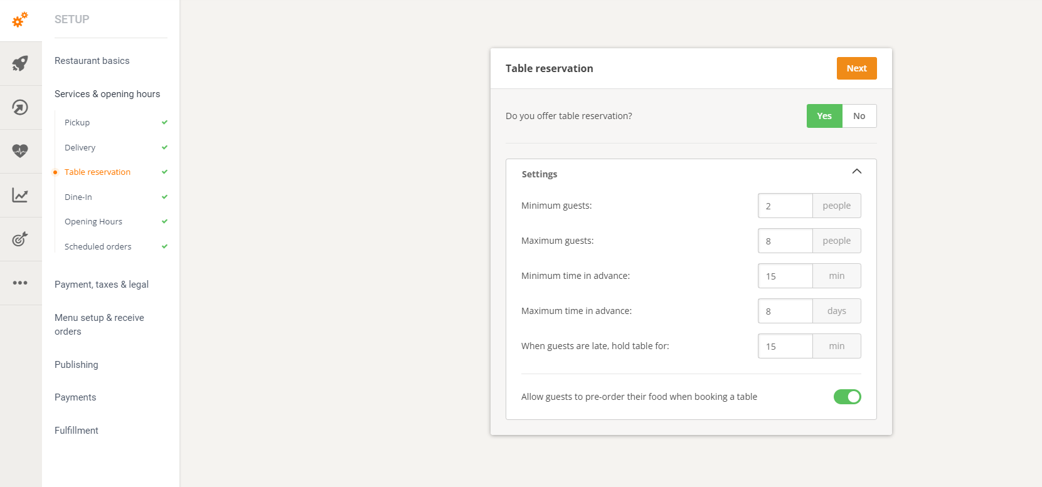Screen dimensions: 1042x487
Task: Click the 'min' unit beside Minimum time
Action: point(837,276)
